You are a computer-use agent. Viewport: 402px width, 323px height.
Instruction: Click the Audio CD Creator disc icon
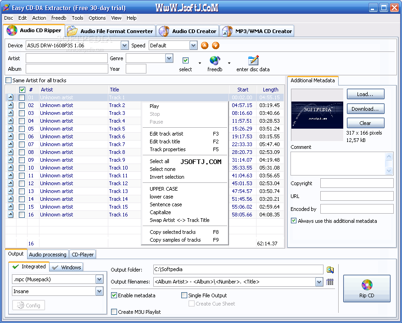tap(164, 31)
